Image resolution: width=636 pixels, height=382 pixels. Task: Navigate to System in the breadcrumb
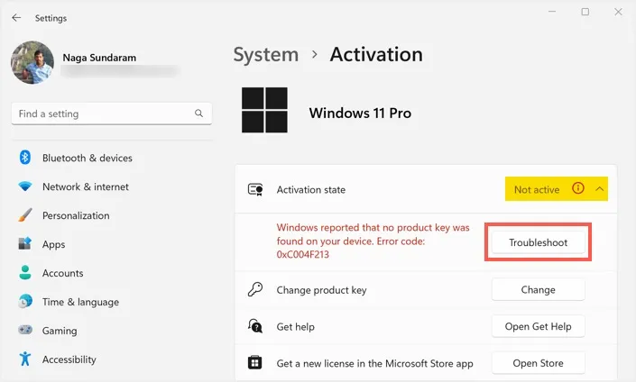[265, 55]
